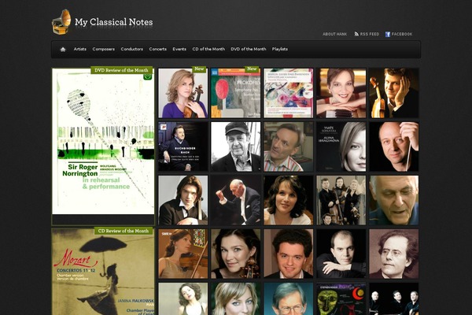This screenshot has width=472, height=315.
Task: Open thumbnail of curly-haired smiling man
Action: pyautogui.click(x=289, y=254)
